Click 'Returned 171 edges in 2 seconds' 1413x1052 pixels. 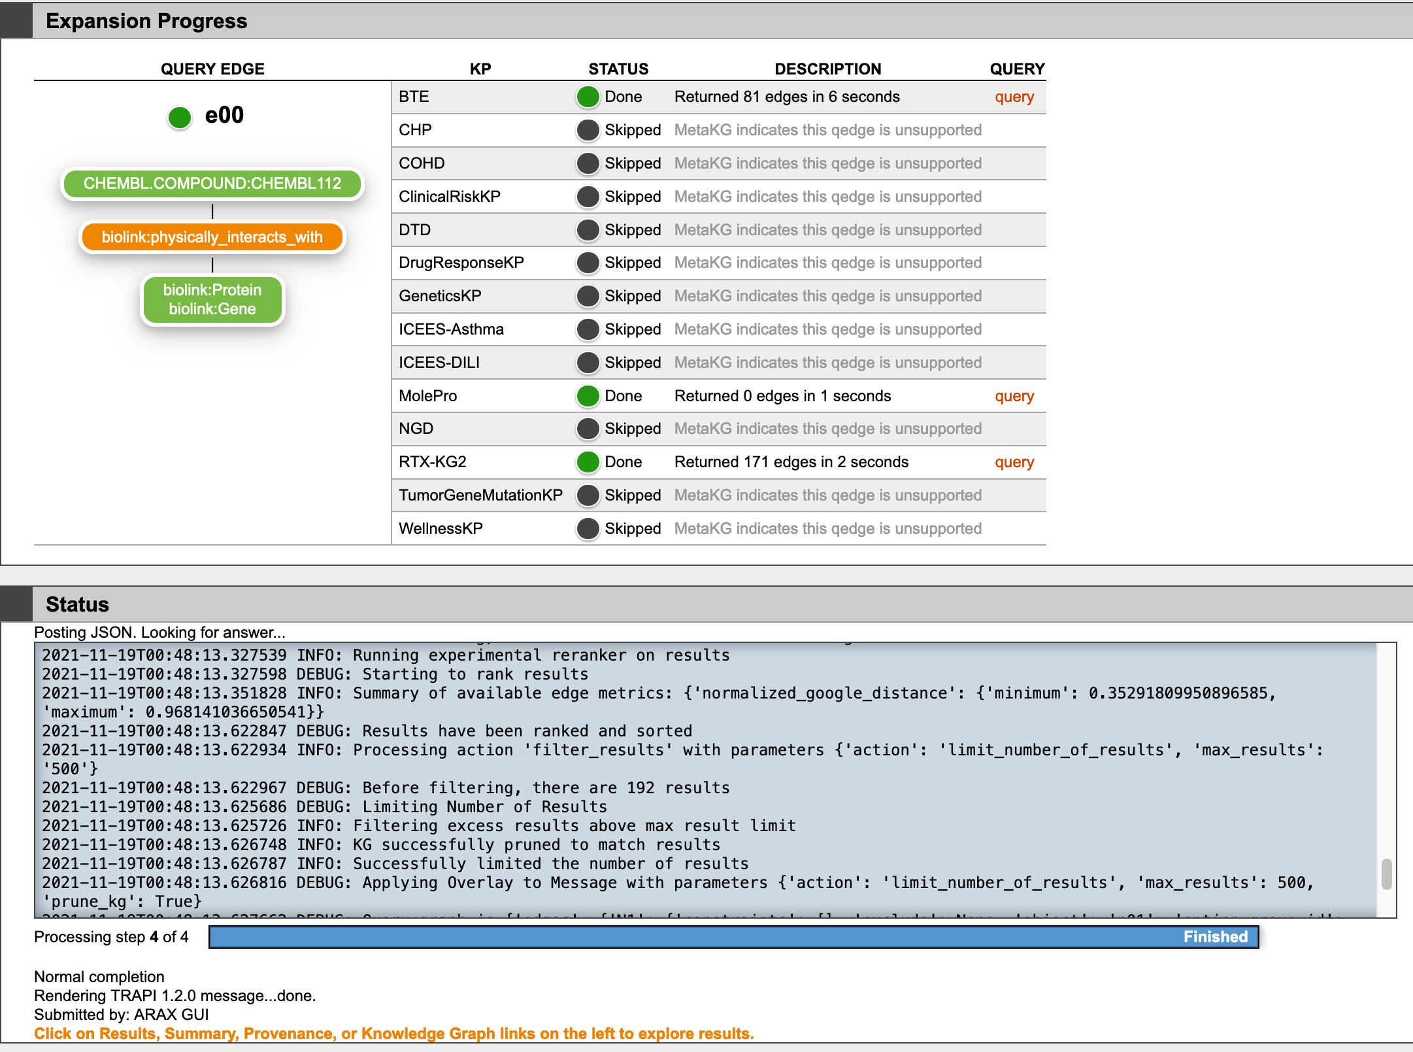[x=791, y=462]
